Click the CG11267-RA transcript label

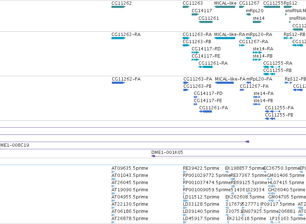(254, 42)
